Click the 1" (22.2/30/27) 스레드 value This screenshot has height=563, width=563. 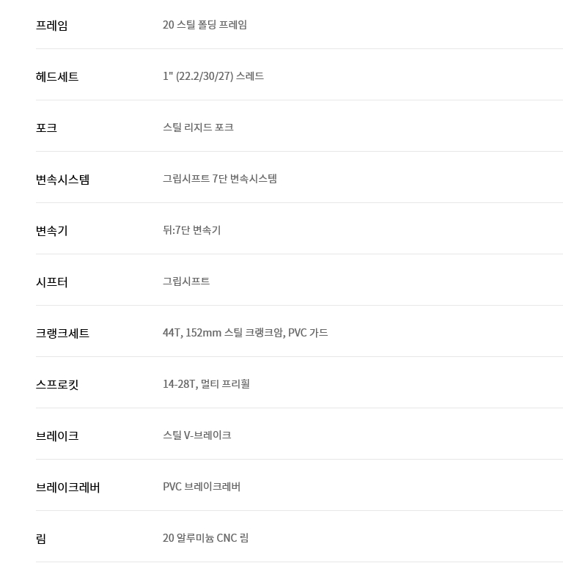click(213, 76)
